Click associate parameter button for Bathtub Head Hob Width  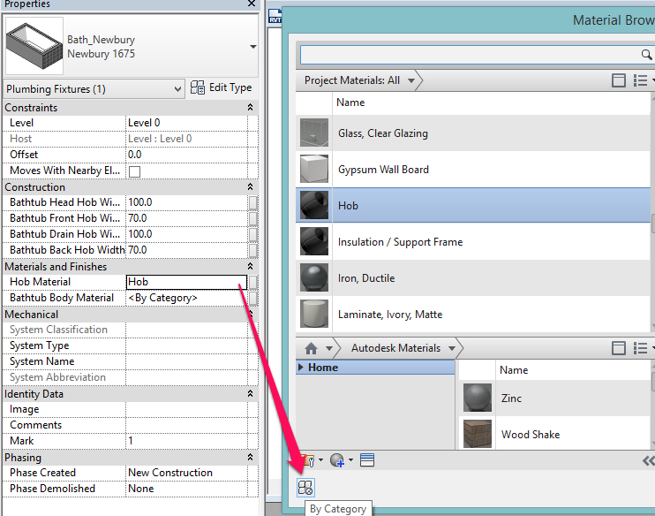[x=253, y=202]
